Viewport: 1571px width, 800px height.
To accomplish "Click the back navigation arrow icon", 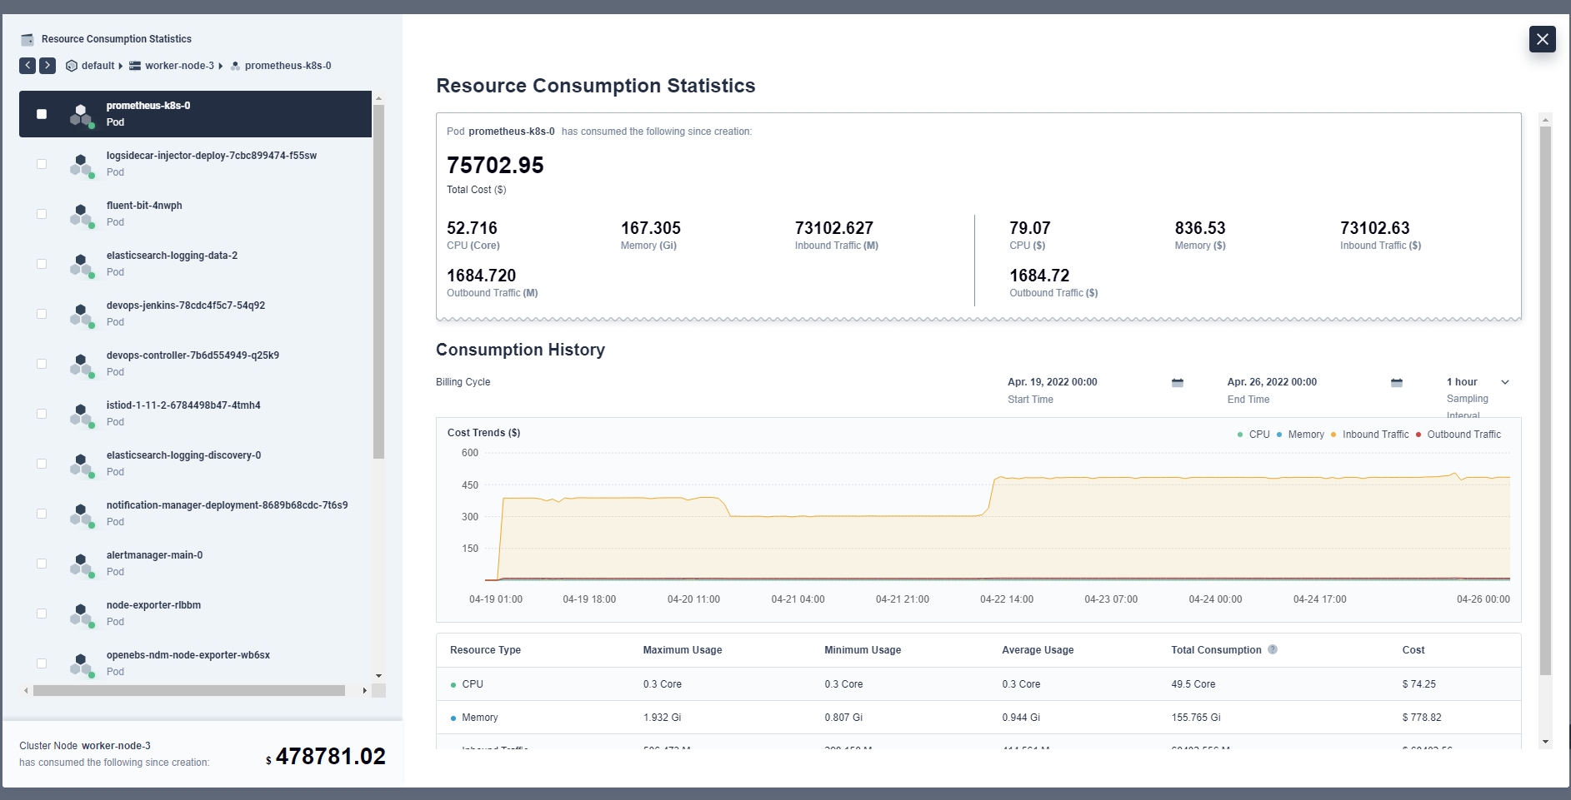I will (x=28, y=66).
